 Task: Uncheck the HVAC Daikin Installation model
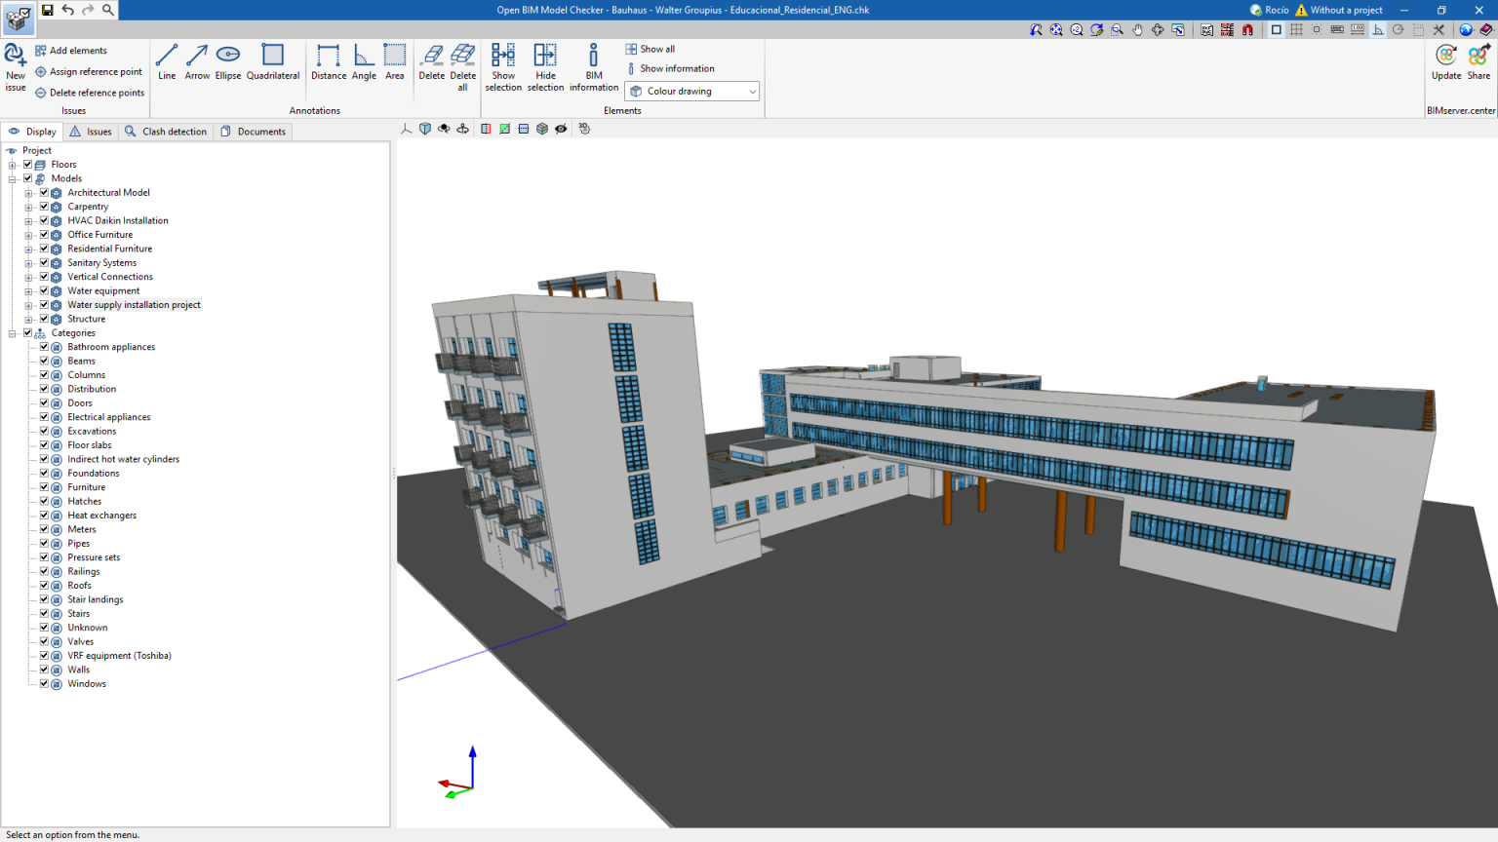click(43, 220)
